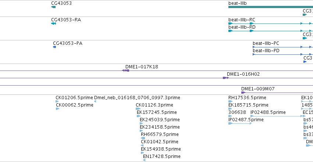Click the EN17428.5prime label text
The image size is (313, 162).
point(162,156)
